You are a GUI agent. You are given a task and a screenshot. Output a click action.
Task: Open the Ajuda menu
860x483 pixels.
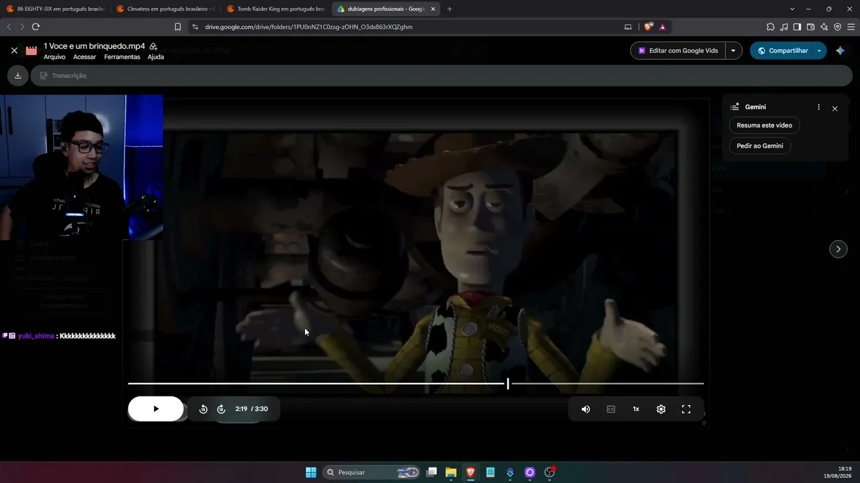click(x=156, y=57)
